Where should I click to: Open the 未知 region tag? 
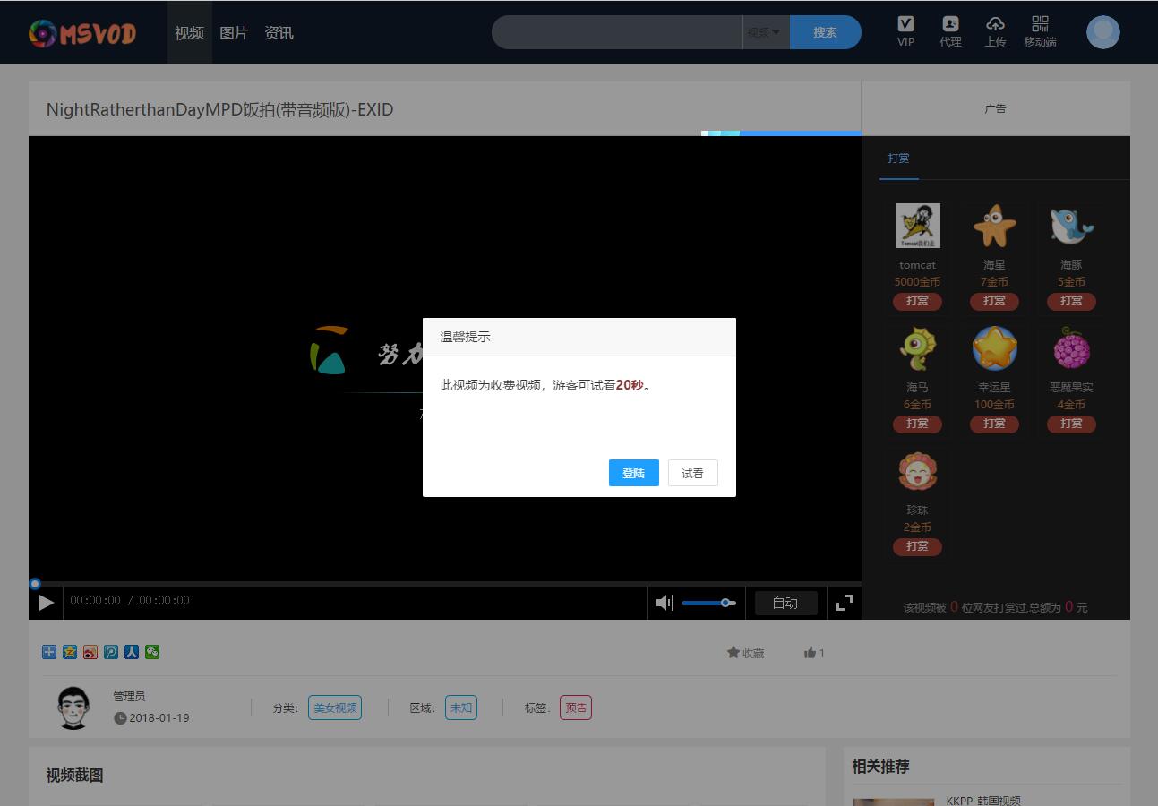461,707
